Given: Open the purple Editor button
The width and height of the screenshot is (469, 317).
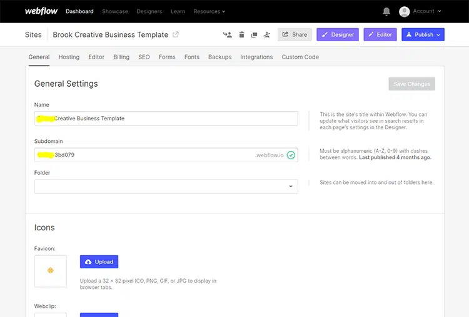Looking at the screenshot, I should (x=380, y=34).
